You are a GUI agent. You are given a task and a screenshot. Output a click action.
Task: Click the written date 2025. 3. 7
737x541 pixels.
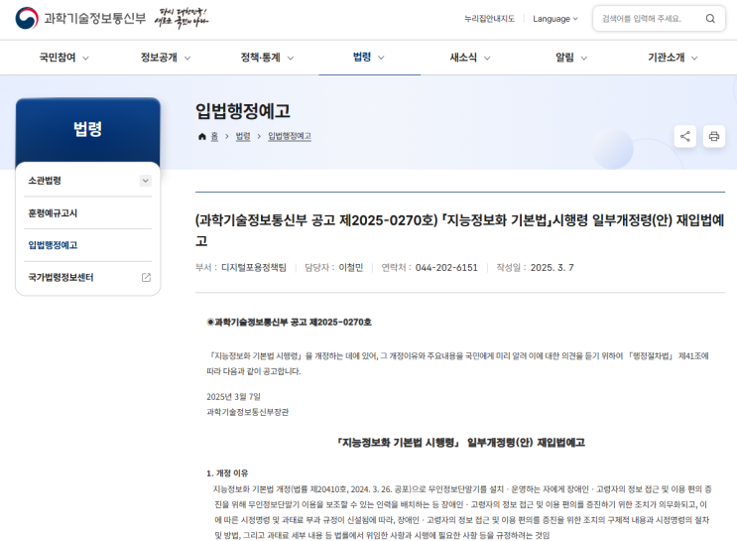[553, 268]
